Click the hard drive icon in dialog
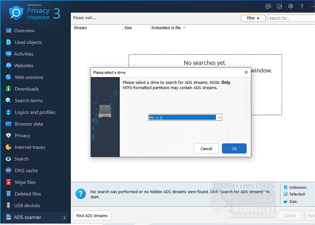Viewport: 315px width, 225px height. [x=105, y=111]
